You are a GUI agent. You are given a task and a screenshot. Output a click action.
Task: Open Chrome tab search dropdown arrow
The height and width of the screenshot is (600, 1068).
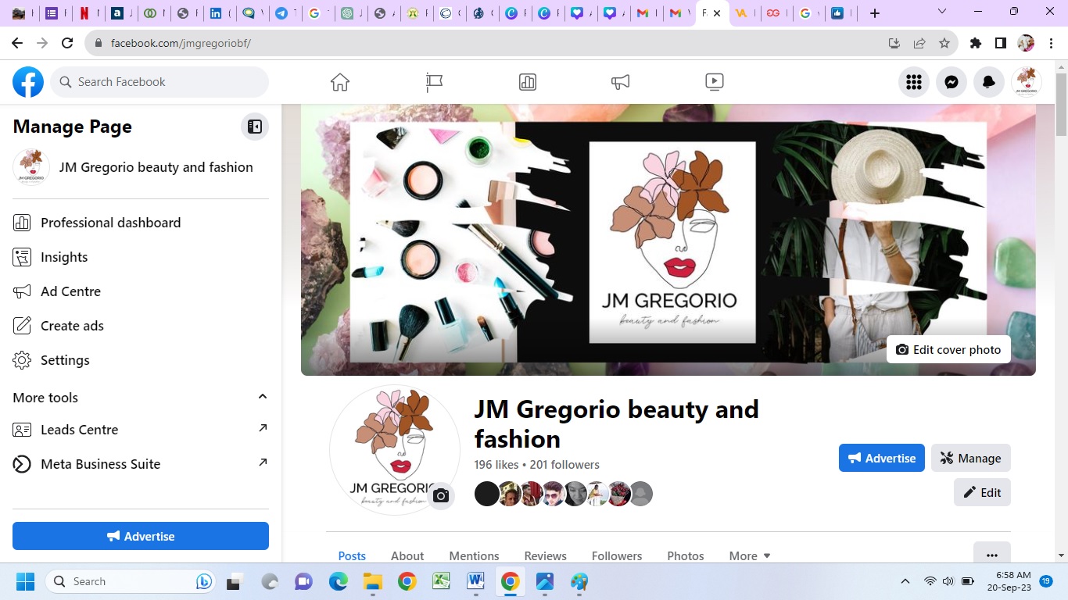coord(942,12)
